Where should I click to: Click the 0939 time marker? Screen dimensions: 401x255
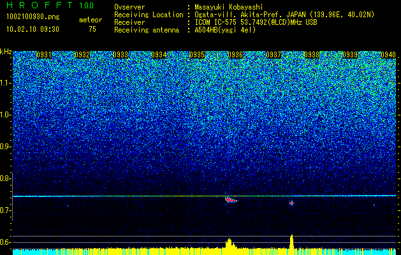tap(350, 55)
